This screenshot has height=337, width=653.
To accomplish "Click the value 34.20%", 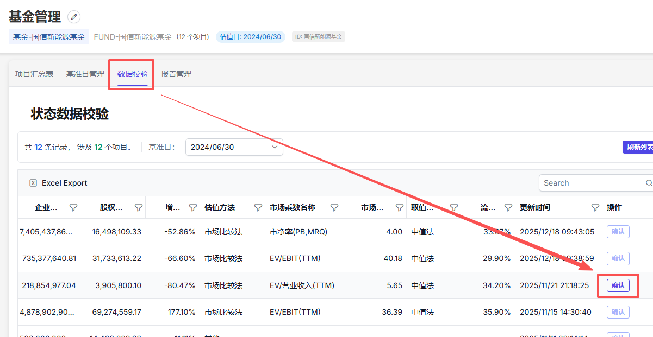I will coord(496,285).
